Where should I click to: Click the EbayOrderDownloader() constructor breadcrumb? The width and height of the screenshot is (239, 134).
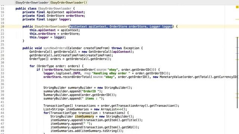click(69, 3)
